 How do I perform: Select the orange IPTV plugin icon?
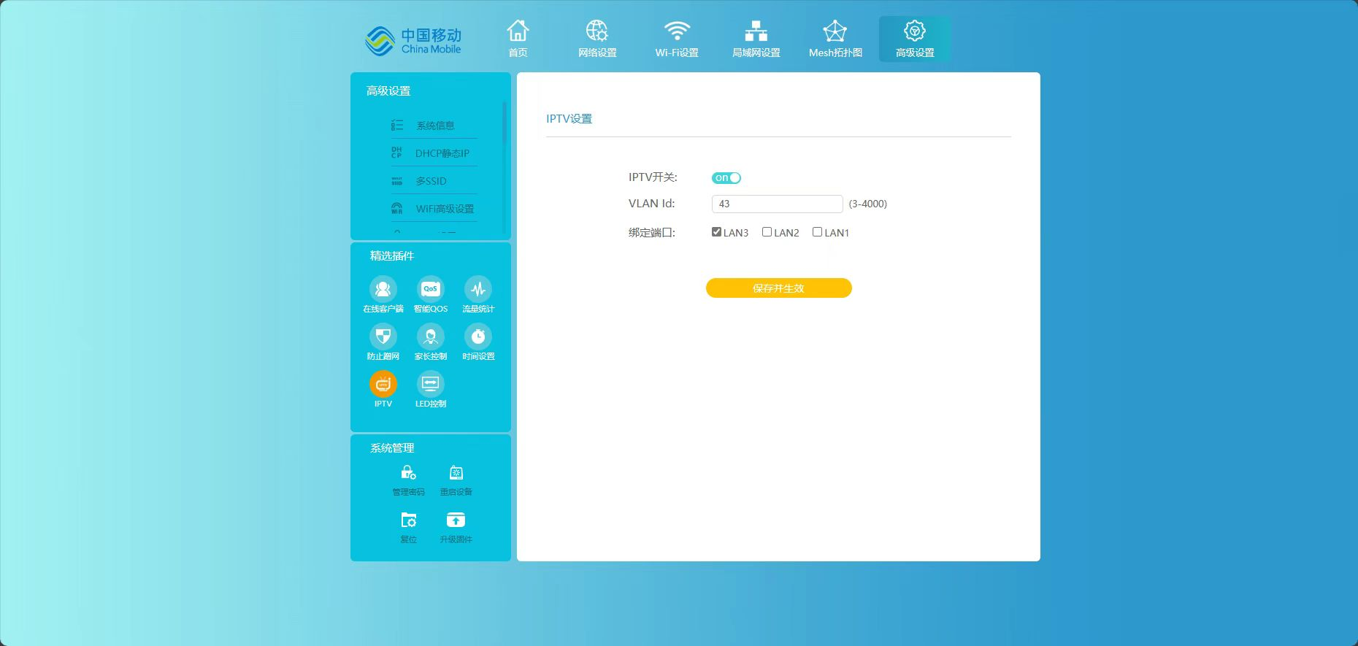coord(383,384)
